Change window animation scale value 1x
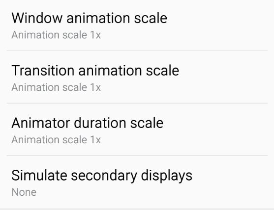 point(56,35)
